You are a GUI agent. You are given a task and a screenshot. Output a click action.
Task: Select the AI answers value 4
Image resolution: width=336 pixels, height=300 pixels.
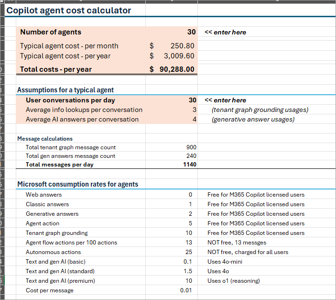coord(195,119)
